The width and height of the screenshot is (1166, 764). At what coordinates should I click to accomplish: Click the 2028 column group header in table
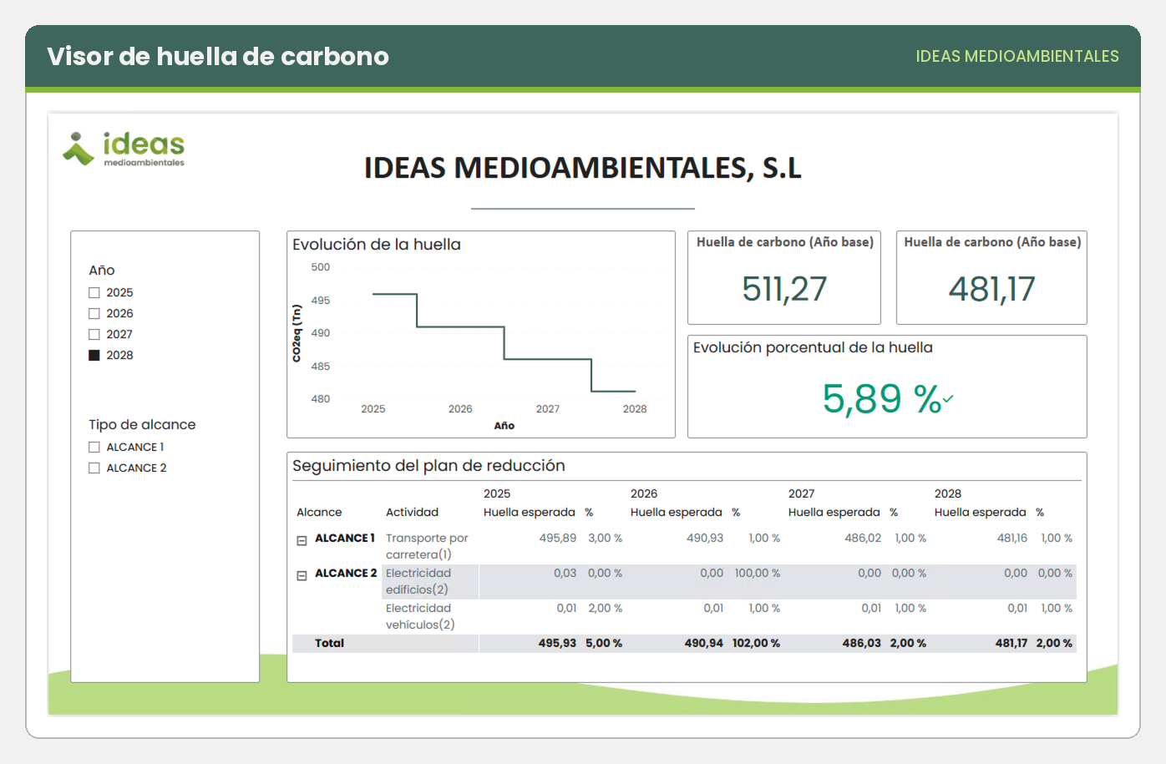948,493
